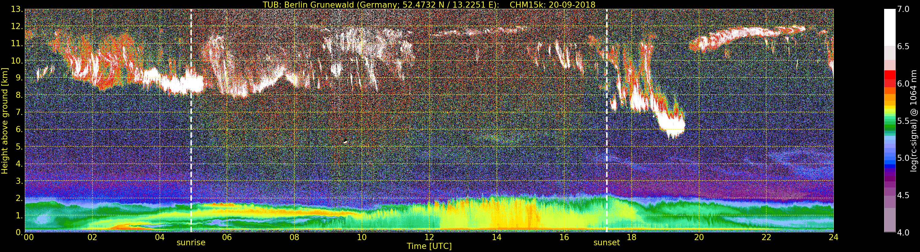Click the height axis tick label '13.'
920x252 pixels.
click(x=17, y=9)
